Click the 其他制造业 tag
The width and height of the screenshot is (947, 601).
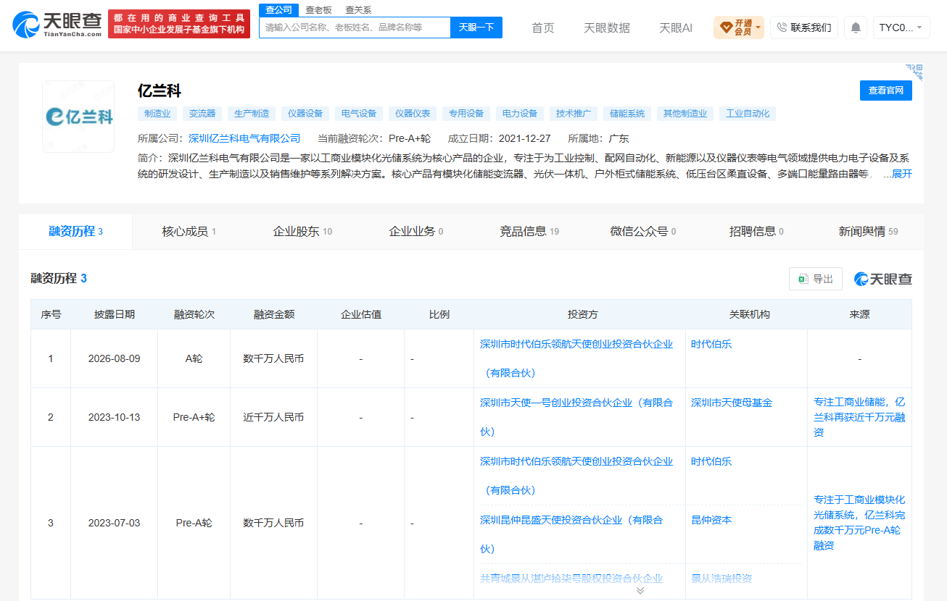click(x=685, y=114)
